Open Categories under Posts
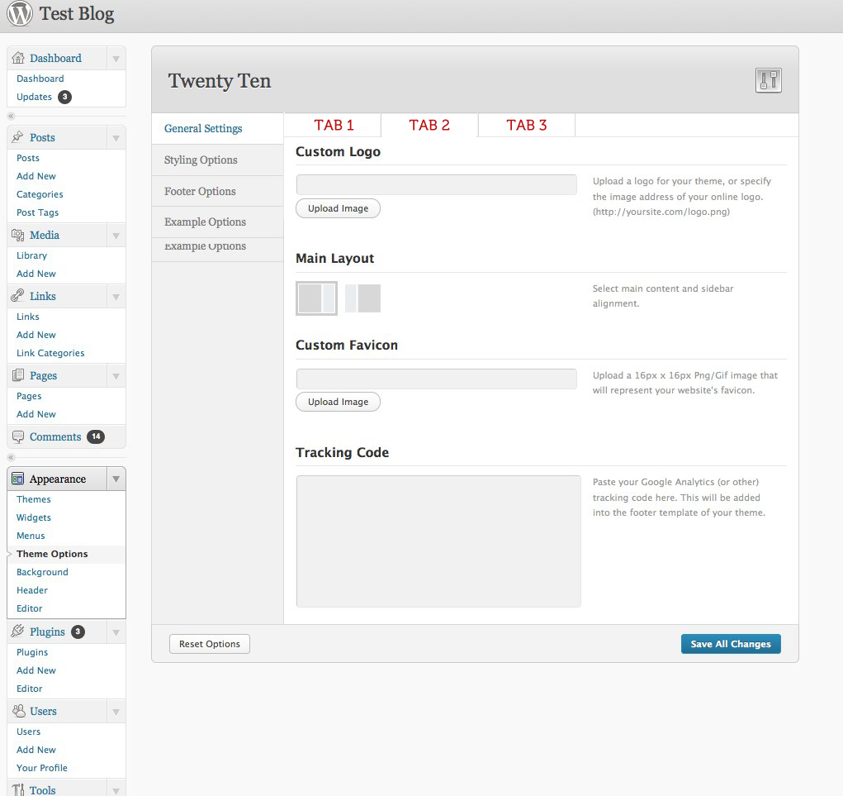 pos(40,194)
